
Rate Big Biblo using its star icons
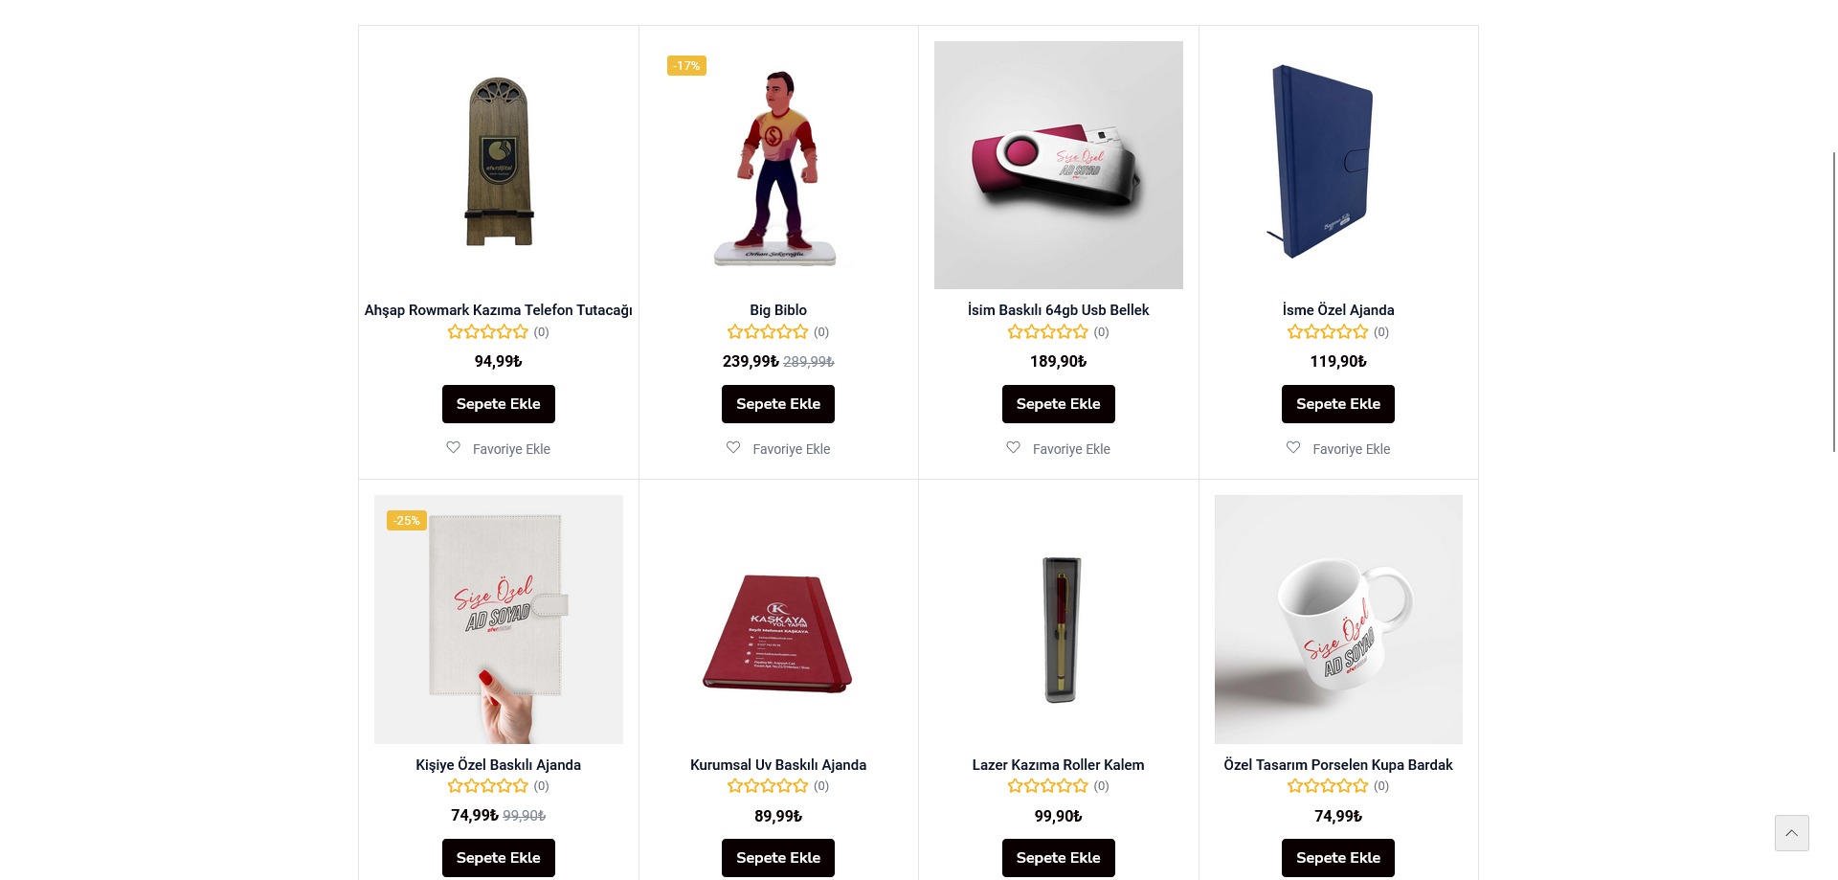click(768, 332)
